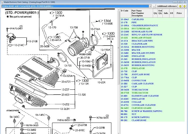Click the yellow forward arrow button

185,6
